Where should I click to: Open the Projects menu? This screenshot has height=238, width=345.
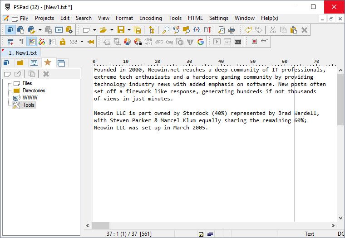click(x=44, y=18)
